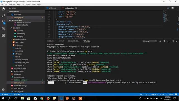This screenshot has width=179, height=101.
Task: Open the Go menu
Action: (x=23, y=4)
